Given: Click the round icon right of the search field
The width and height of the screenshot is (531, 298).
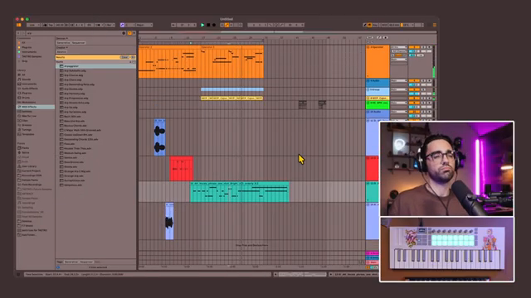Looking at the screenshot, I should coord(124,33).
